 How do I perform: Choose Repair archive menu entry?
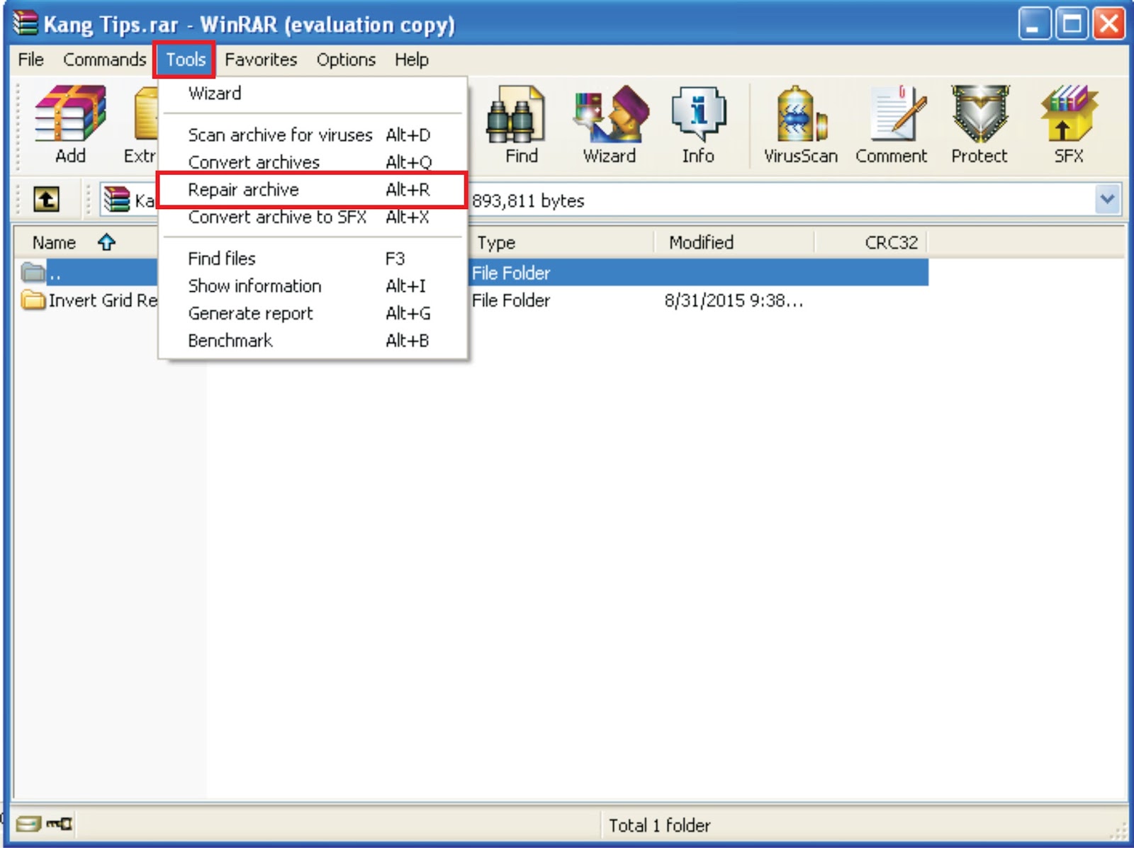(x=313, y=190)
